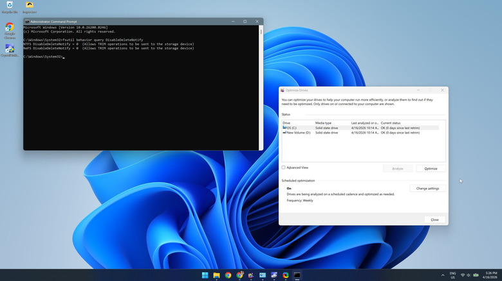Open the multicolor swirl browser taskbar icon

point(286,275)
